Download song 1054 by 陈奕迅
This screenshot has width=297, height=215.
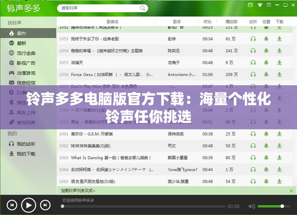(x=279, y=51)
